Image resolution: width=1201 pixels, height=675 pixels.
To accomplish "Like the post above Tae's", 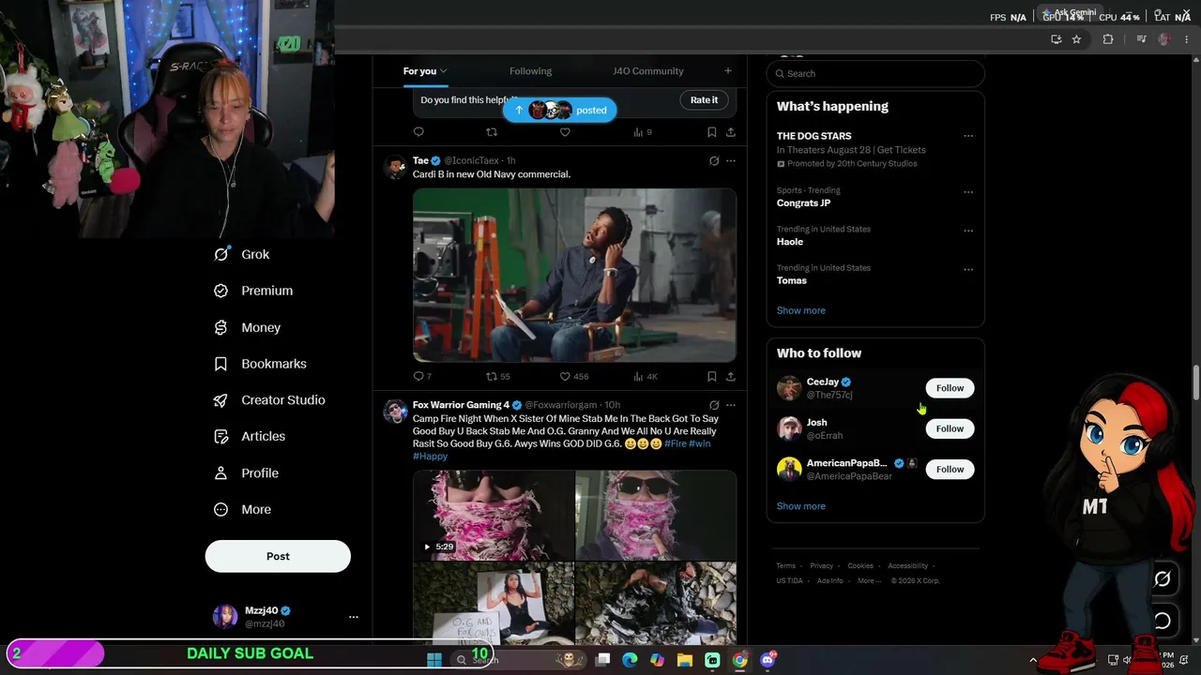I will pos(565,132).
